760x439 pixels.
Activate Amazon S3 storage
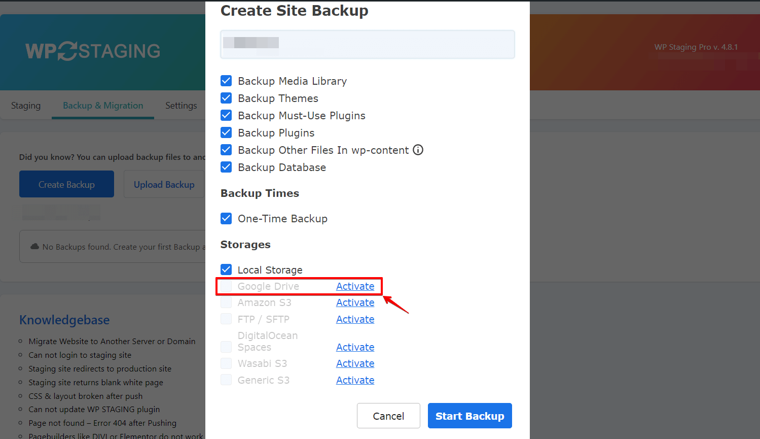point(355,302)
